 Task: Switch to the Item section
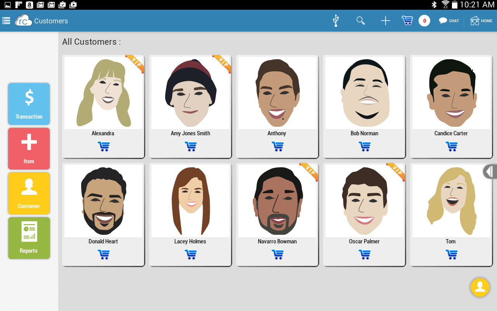coord(29,149)
